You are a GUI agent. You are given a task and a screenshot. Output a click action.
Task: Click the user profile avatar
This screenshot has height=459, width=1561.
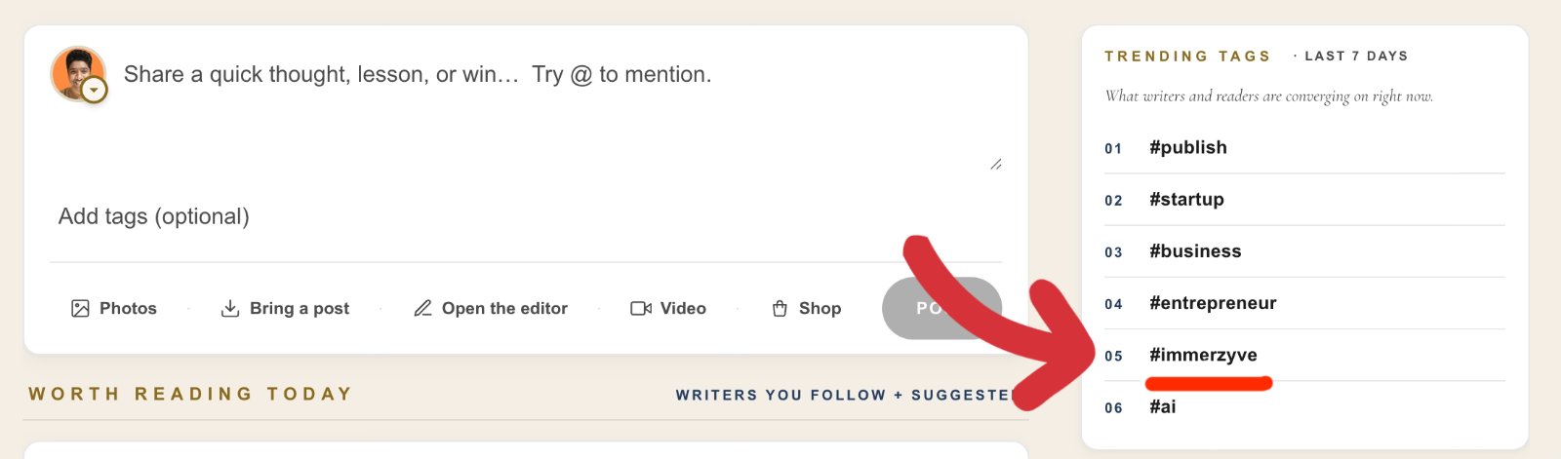pyautogui.click(x=76, y=72)
